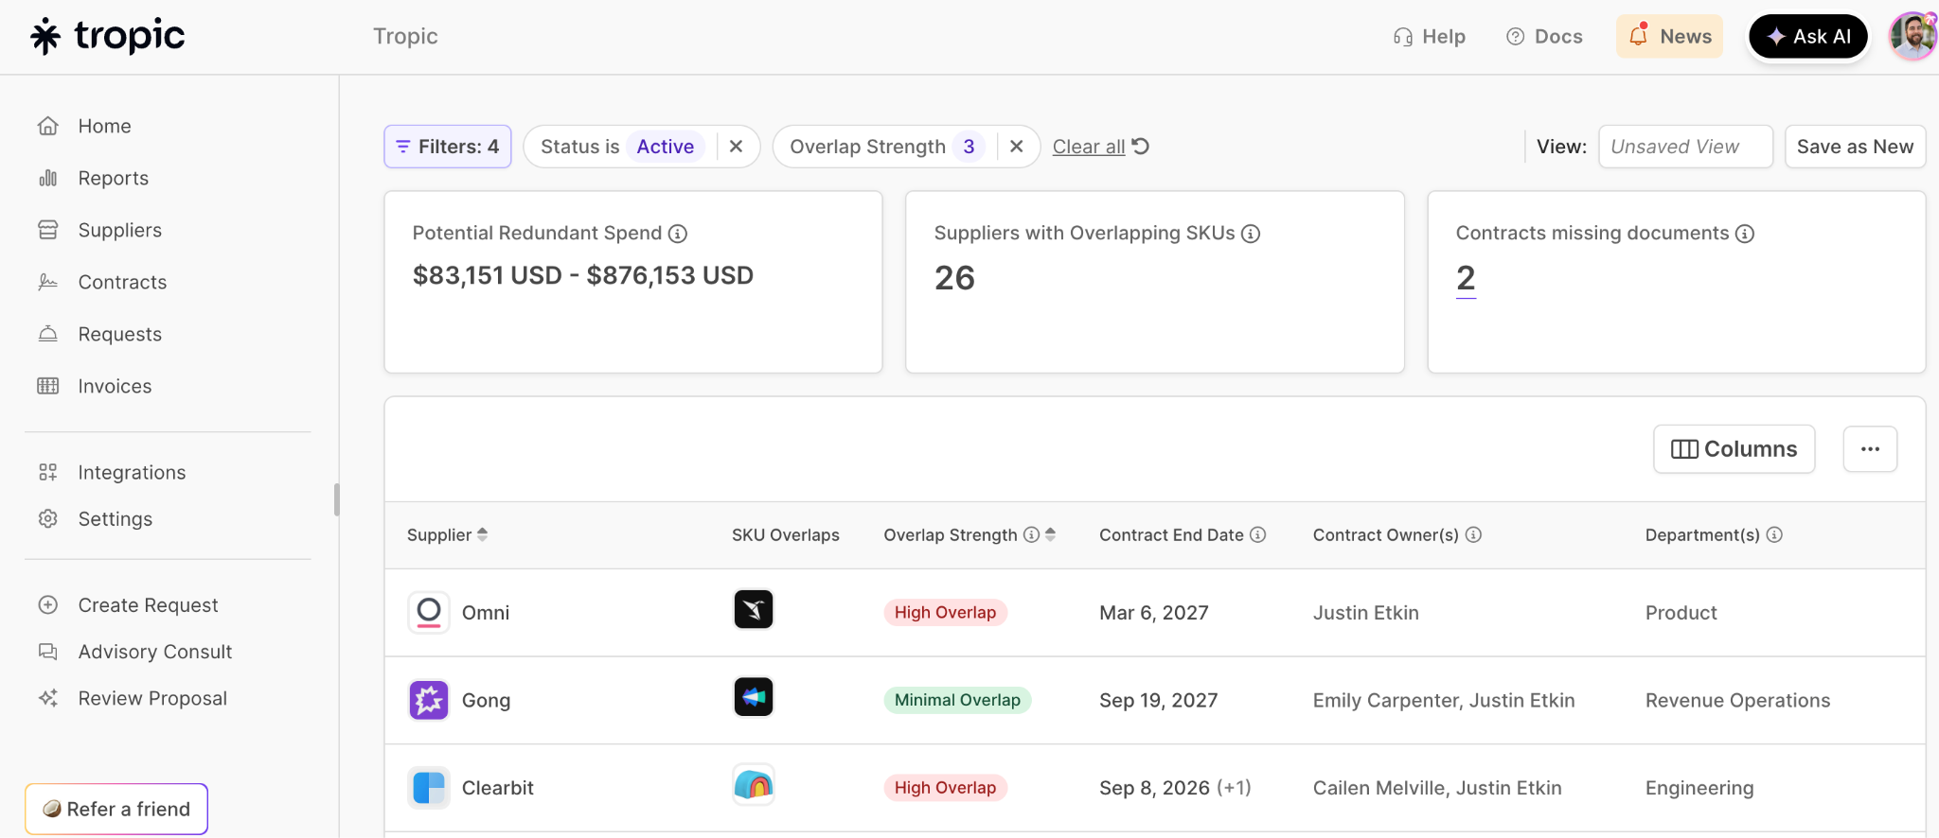Open Integrations from the sidebar
Screen dimensions: 1939x838
point(132,472)
